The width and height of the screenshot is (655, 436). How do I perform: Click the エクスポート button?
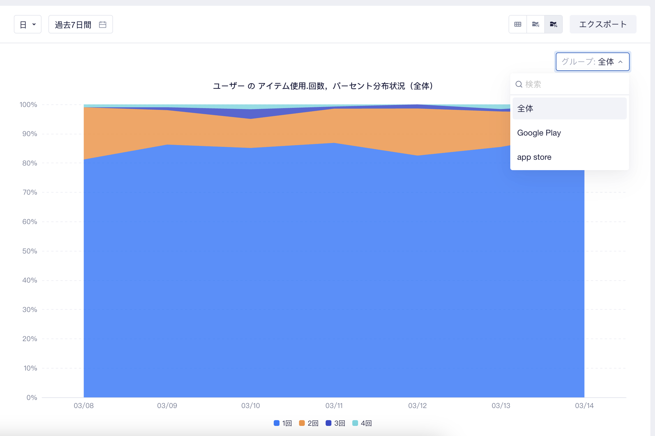603,24
